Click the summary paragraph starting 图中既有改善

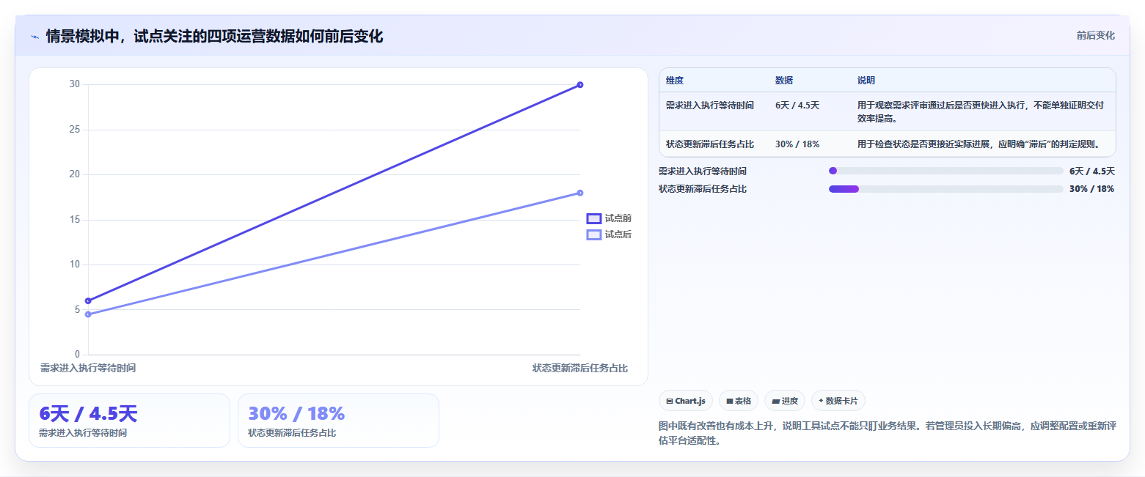point(888,433)
